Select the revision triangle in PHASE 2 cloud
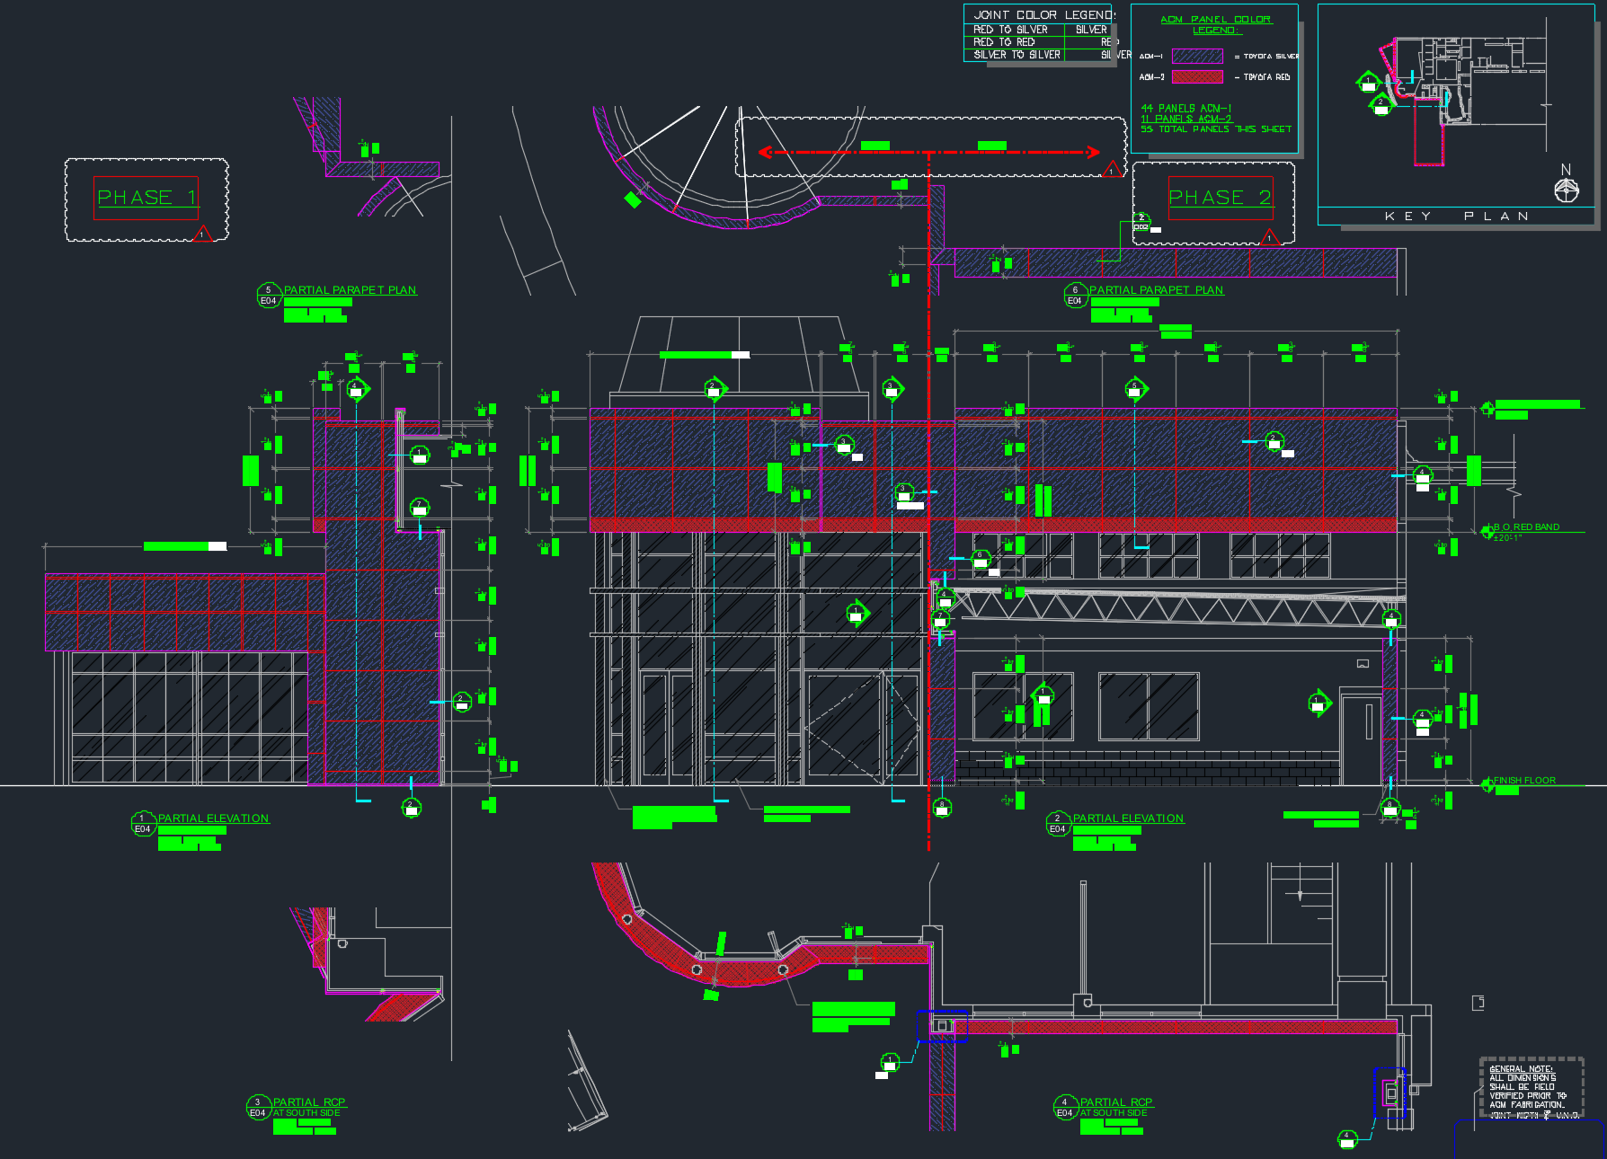 tap(1269, 237)
